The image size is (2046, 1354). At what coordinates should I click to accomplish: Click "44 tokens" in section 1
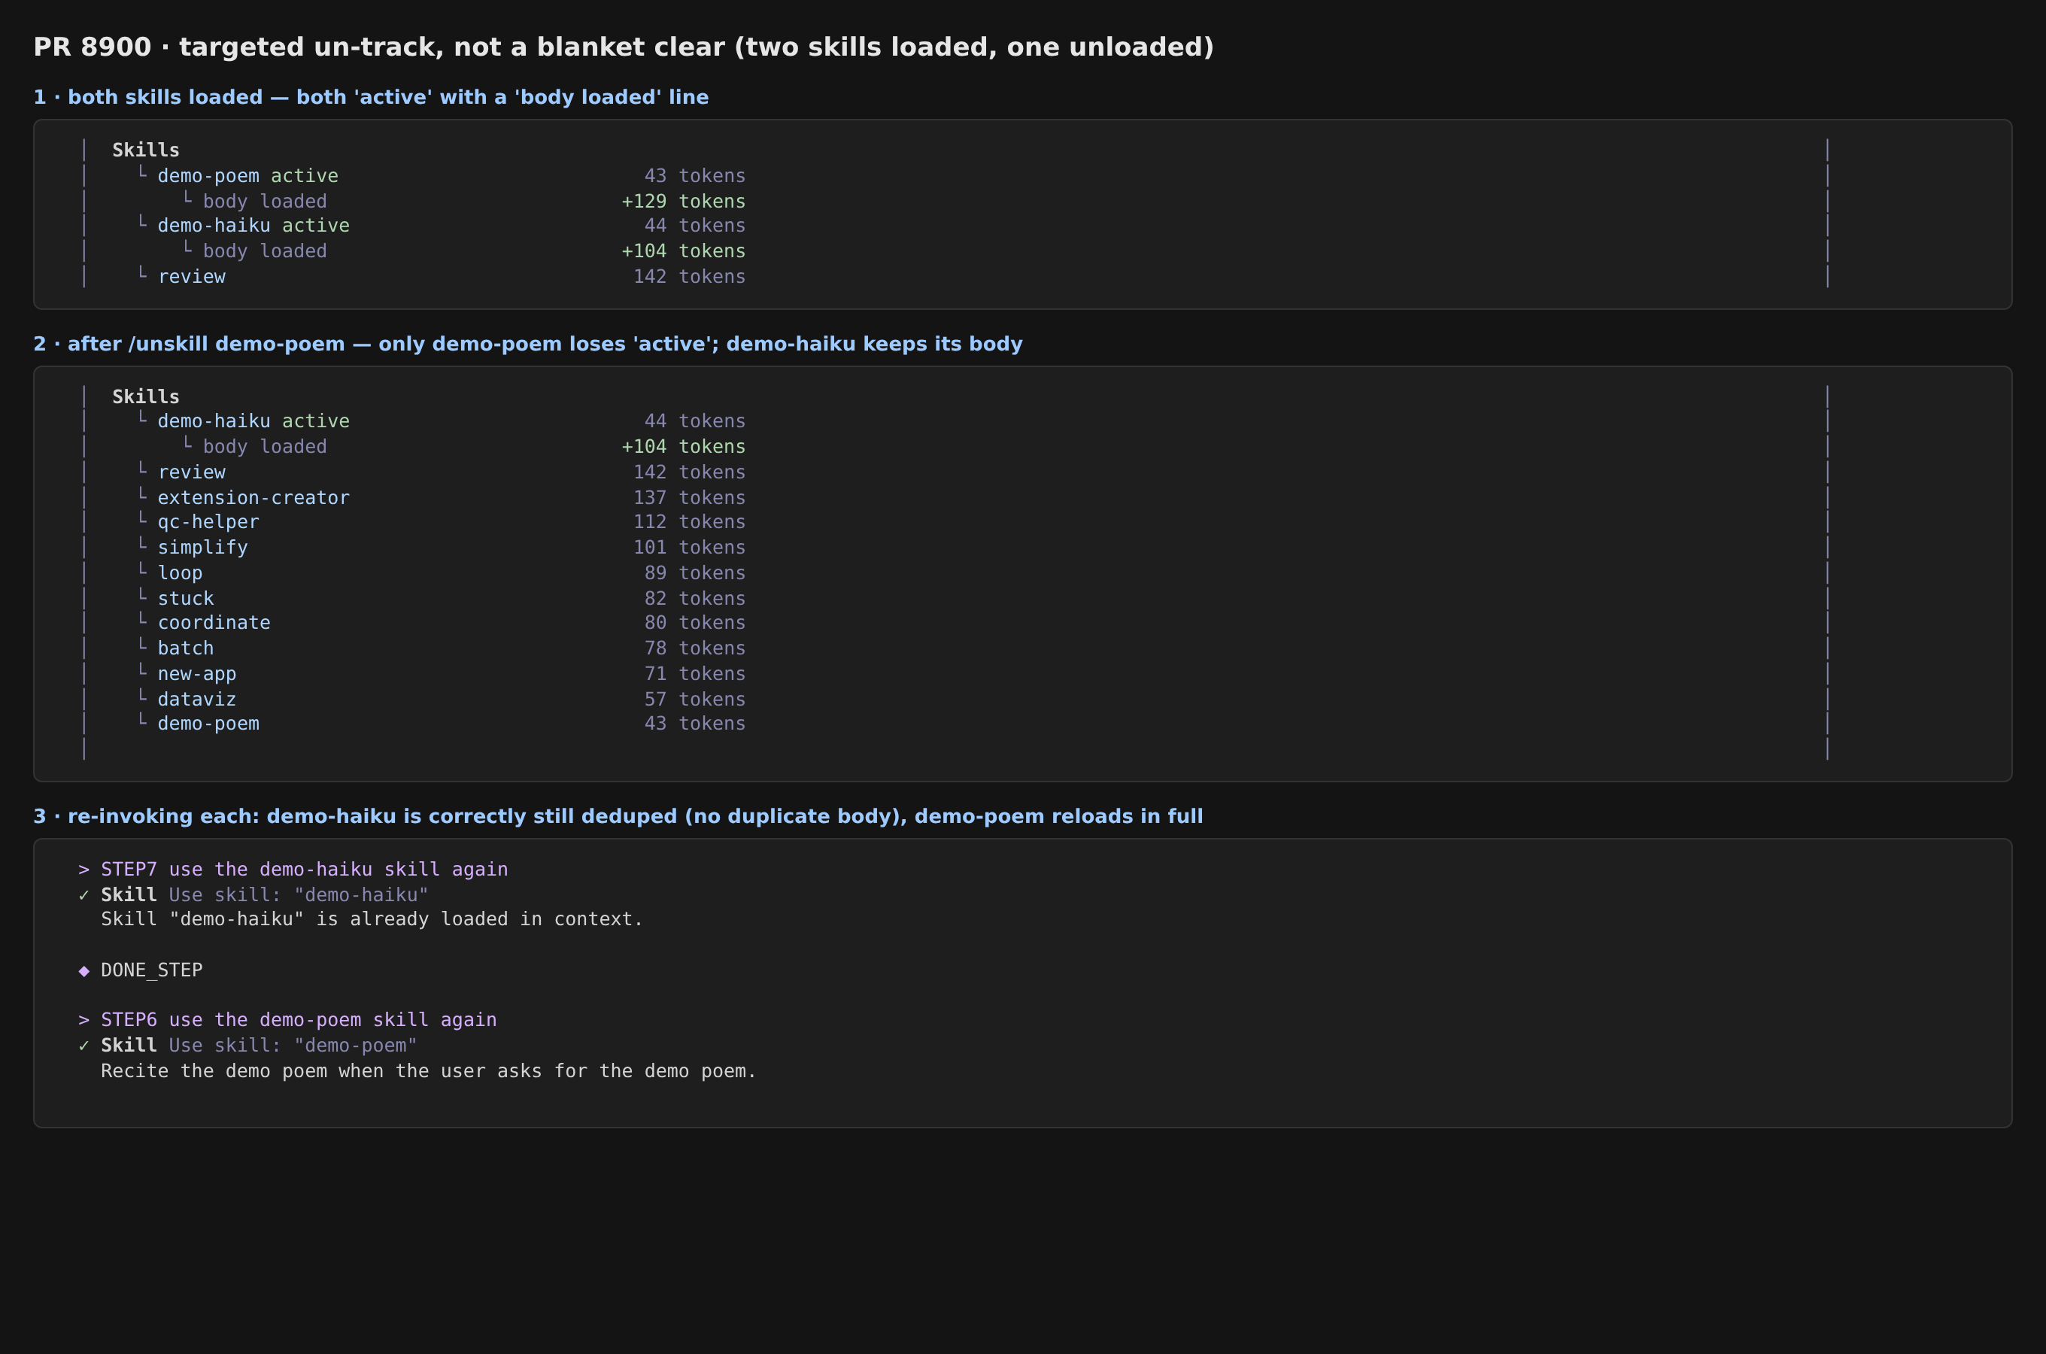pos(695,226)
